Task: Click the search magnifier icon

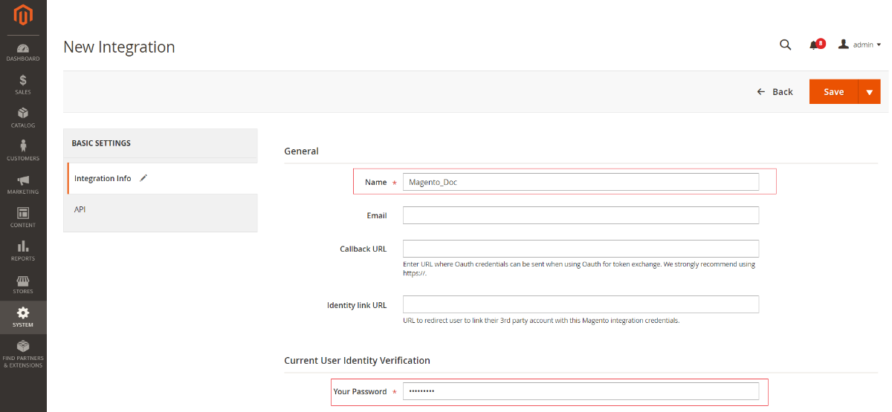Action: (x=785, y=45)
